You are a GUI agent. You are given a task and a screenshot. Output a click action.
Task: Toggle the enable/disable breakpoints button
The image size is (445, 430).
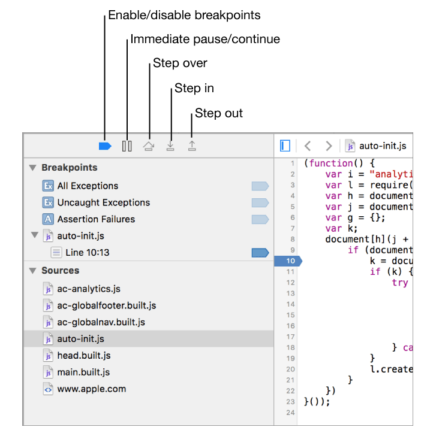pos(105,146)
